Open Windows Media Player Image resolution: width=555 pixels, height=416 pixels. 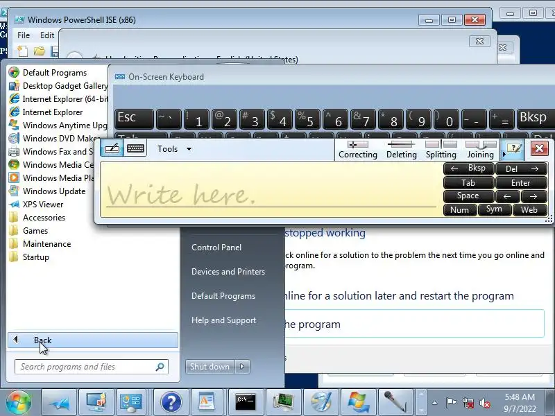(x=51, y=178)
